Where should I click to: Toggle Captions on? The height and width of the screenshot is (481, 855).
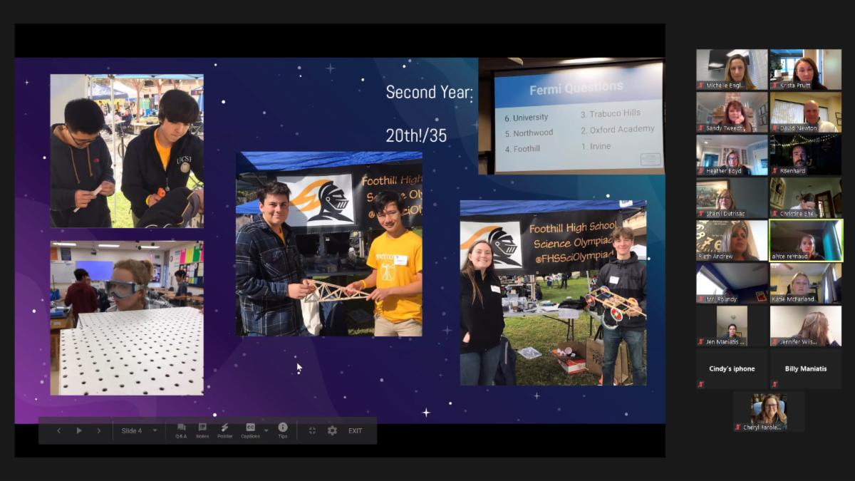(x=250, y=430)
